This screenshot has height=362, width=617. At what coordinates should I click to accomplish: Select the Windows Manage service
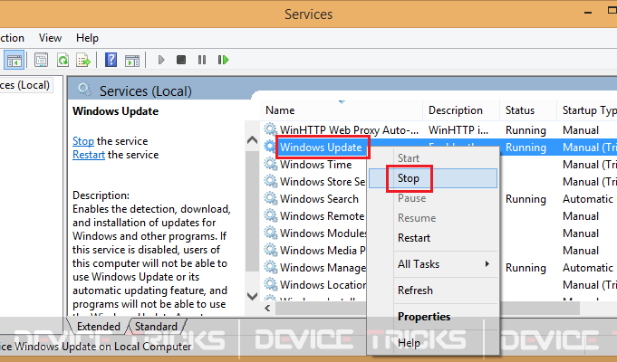click(x=323, y=268)
